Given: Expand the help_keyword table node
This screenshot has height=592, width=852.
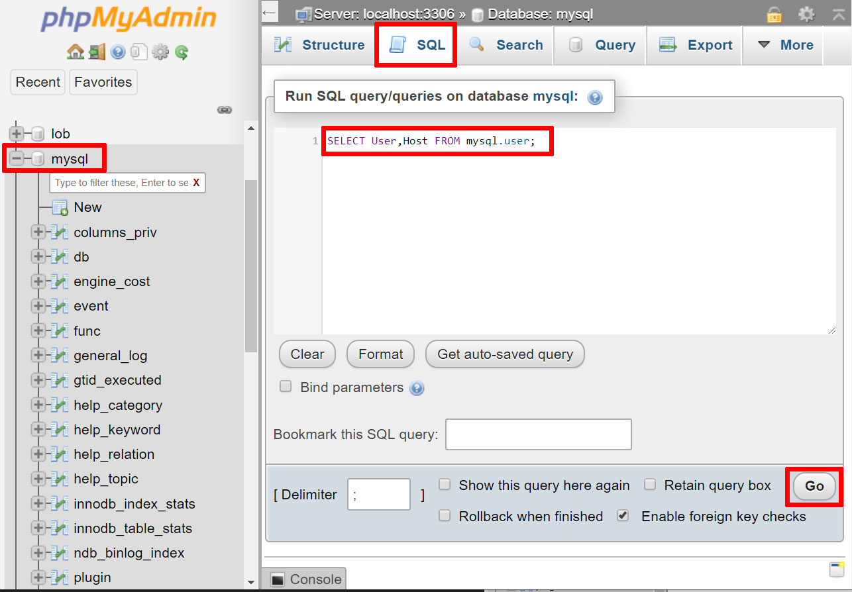Looking at the screenshot, I should point(38,430).
